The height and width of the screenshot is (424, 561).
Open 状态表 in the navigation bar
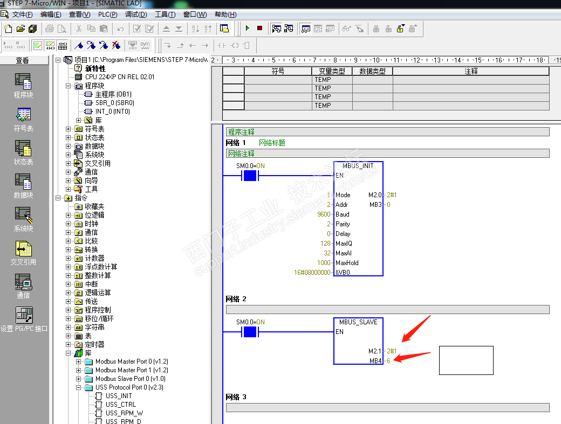point(23,153)
